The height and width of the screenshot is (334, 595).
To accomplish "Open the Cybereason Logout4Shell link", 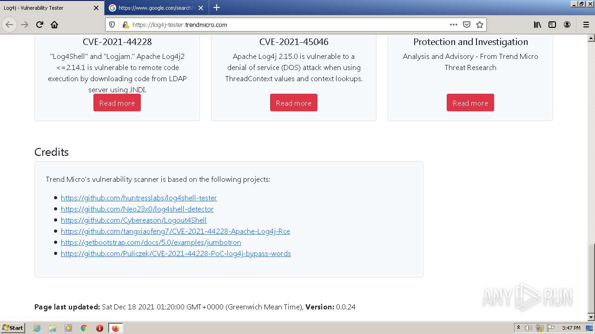I will tap(133, 220).
